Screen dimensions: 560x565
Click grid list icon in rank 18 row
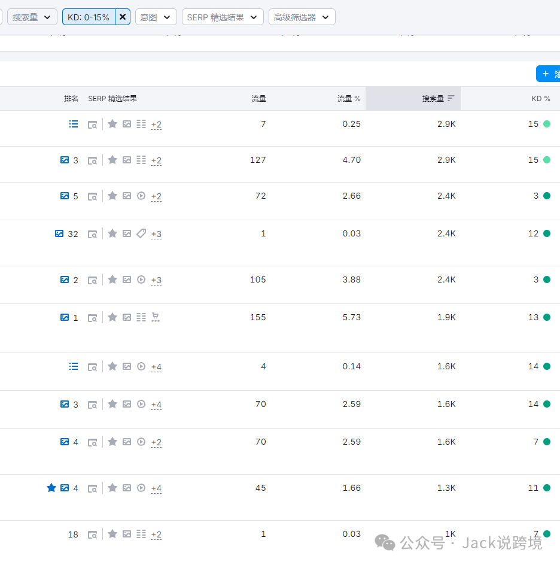coord(141,534)
